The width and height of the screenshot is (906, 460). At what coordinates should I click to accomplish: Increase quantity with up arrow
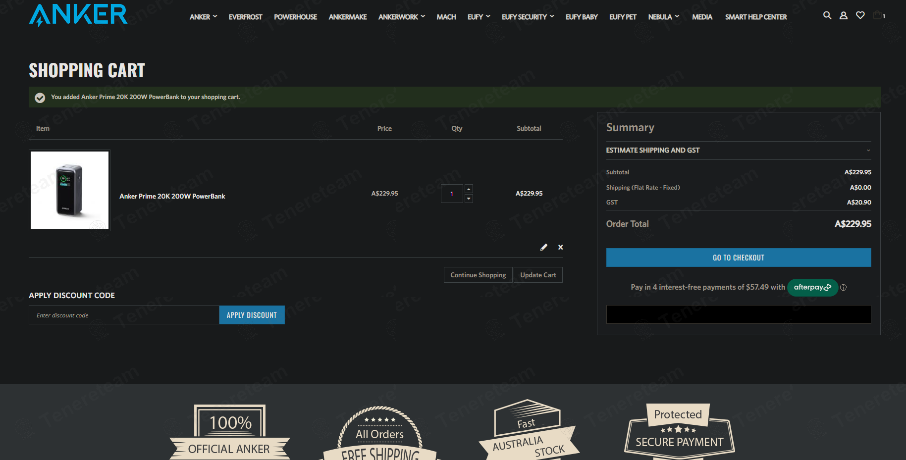(x=469, y=189)
